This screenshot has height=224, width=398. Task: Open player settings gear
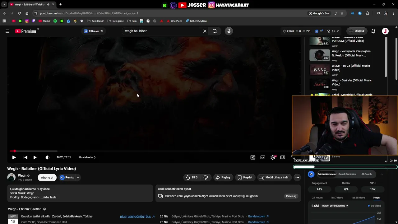coord(273,157)
